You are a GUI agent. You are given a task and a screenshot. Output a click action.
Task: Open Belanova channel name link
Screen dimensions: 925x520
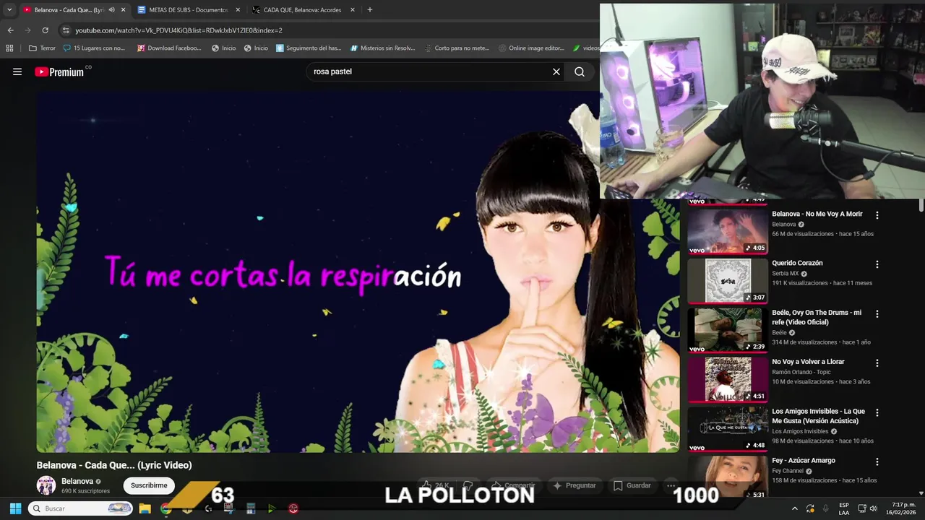pyautogui.click(x=77, y=481)
